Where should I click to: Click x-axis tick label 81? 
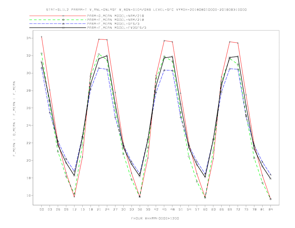[x=263, y=209]
